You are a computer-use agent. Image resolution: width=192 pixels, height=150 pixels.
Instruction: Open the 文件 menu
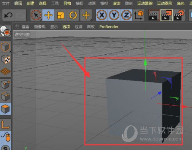[x=6, y=3]
